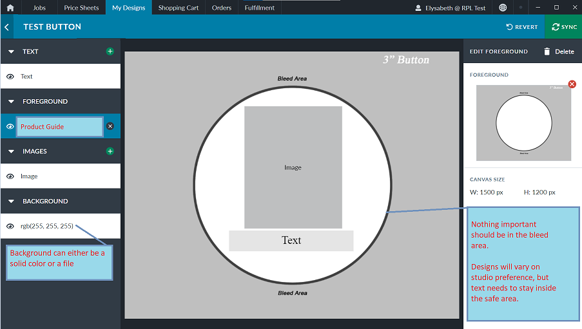Click the REVERT button
The height and width of the screenshot is (329, 582).
tap(522, 27)
